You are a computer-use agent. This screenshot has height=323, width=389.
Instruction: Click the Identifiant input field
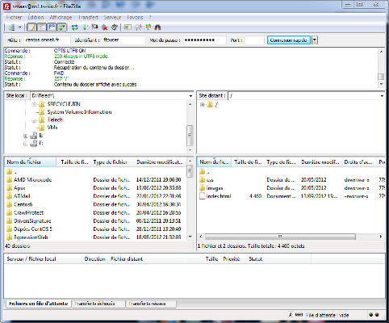[x=123, y=40]
